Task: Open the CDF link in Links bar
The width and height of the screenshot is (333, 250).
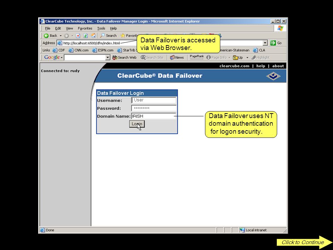Action: click(x=59, y=50)
